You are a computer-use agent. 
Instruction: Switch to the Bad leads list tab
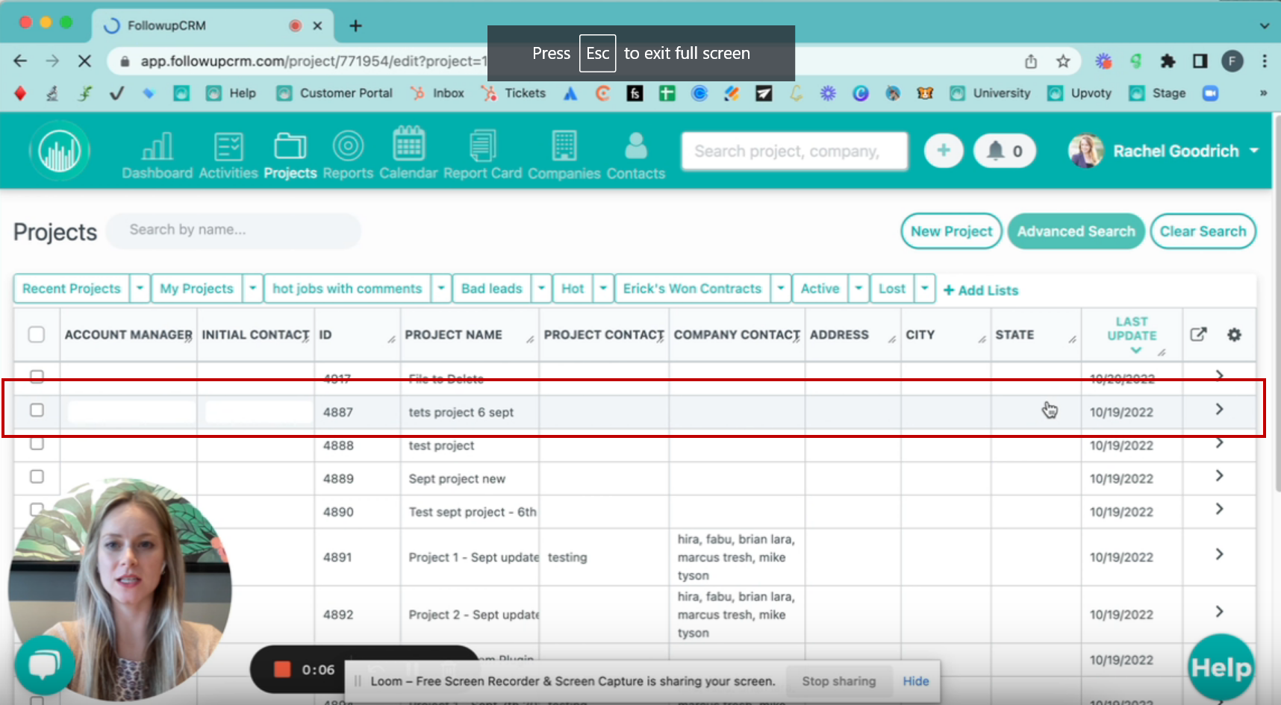point(491,289)
